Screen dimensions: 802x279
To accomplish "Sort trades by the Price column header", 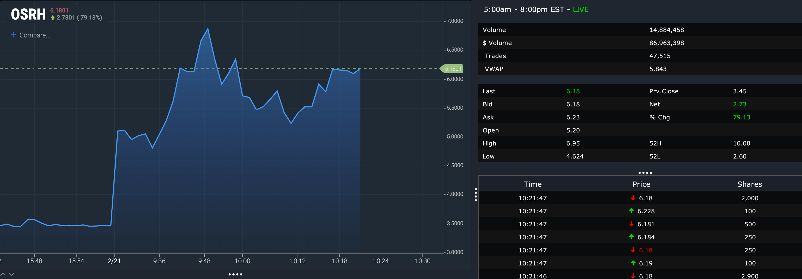I will tap(641, 184).
